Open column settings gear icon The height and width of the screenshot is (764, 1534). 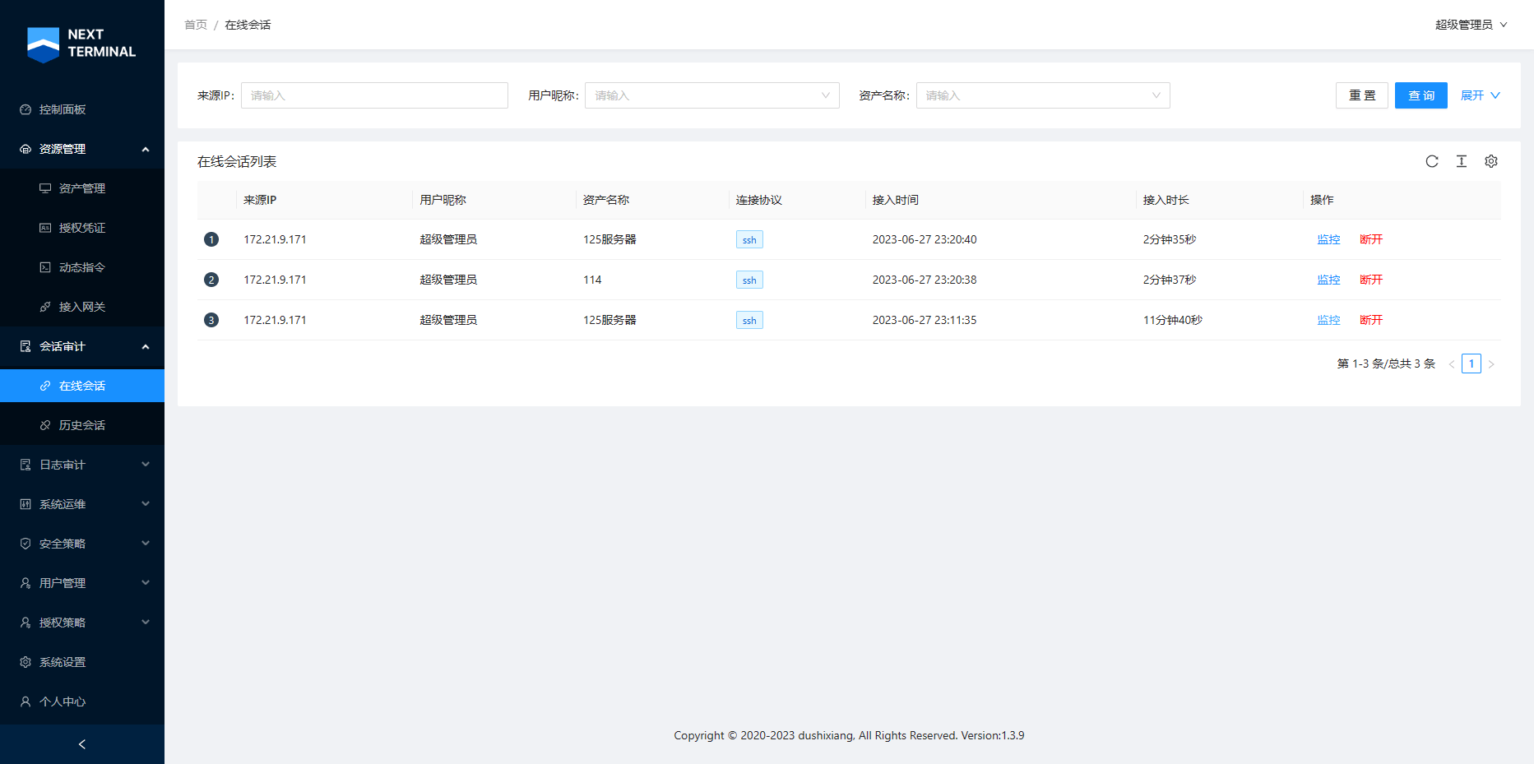(x=1491, y=161)
